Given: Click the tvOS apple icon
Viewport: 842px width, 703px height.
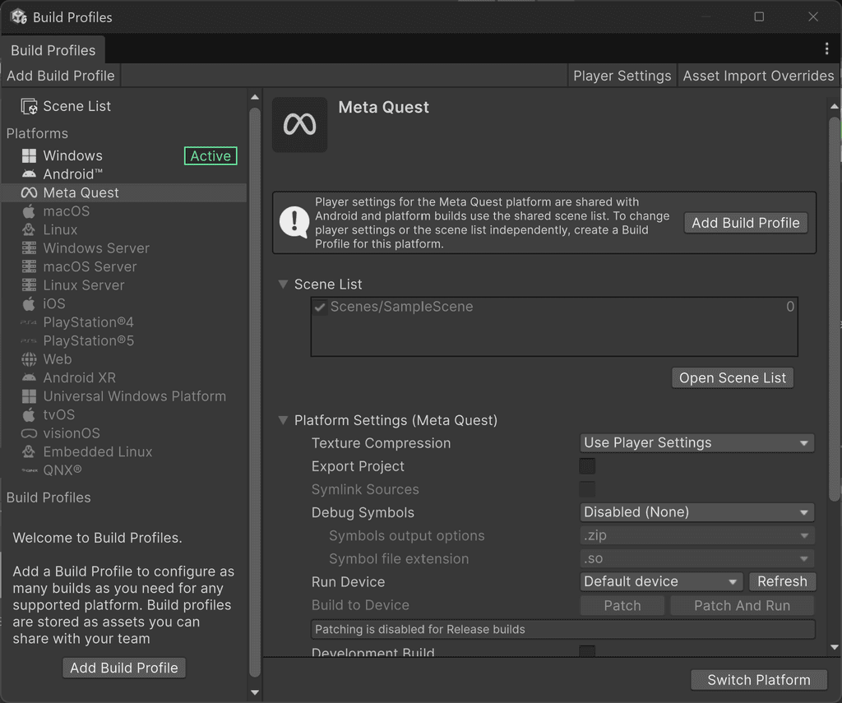Looking at the screenshot, I should [x=29, y=414].
